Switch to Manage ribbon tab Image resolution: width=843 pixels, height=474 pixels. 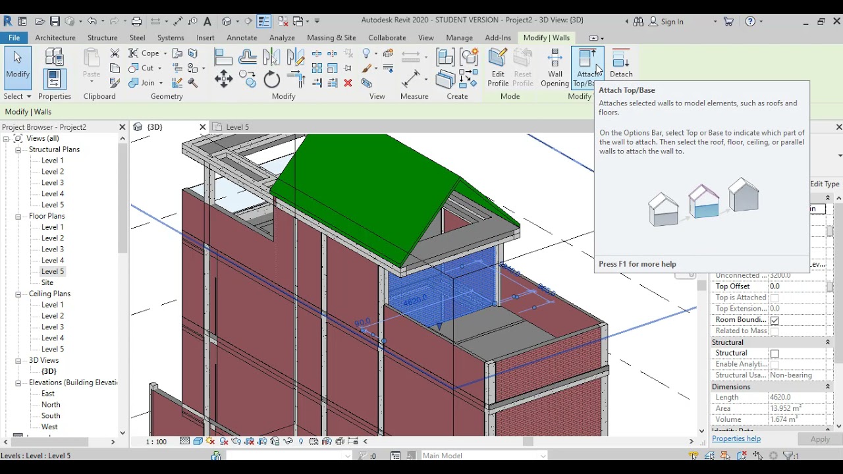pyautogui.click(x=459, y=38)
